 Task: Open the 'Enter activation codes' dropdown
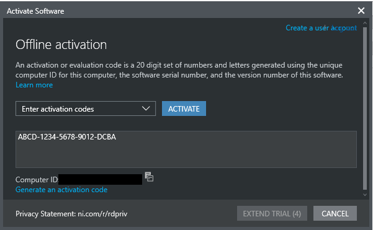(86, 108)
